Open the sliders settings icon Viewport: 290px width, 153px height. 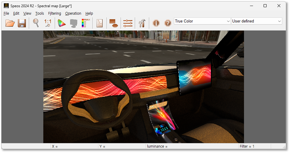coord(128,23)
